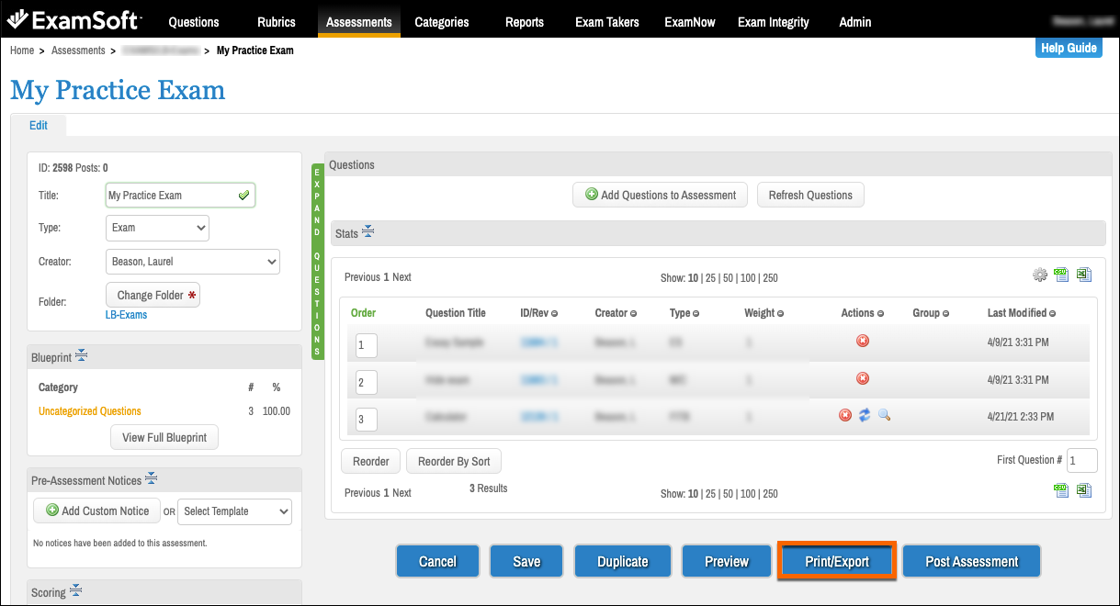Viewport: 1120px width, 606px height.
Task: Open the Creator dropdown
Action: point(193,262)
